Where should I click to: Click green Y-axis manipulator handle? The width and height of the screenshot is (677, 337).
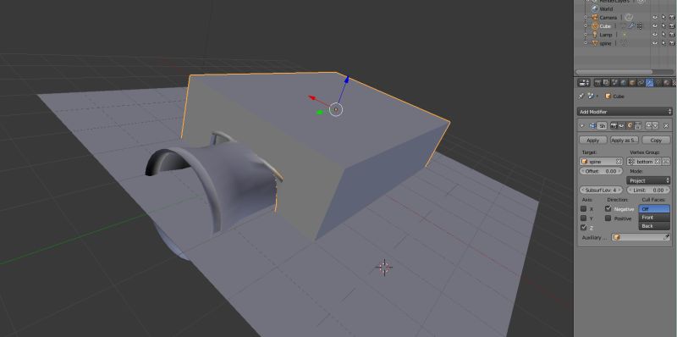[320, 113]
